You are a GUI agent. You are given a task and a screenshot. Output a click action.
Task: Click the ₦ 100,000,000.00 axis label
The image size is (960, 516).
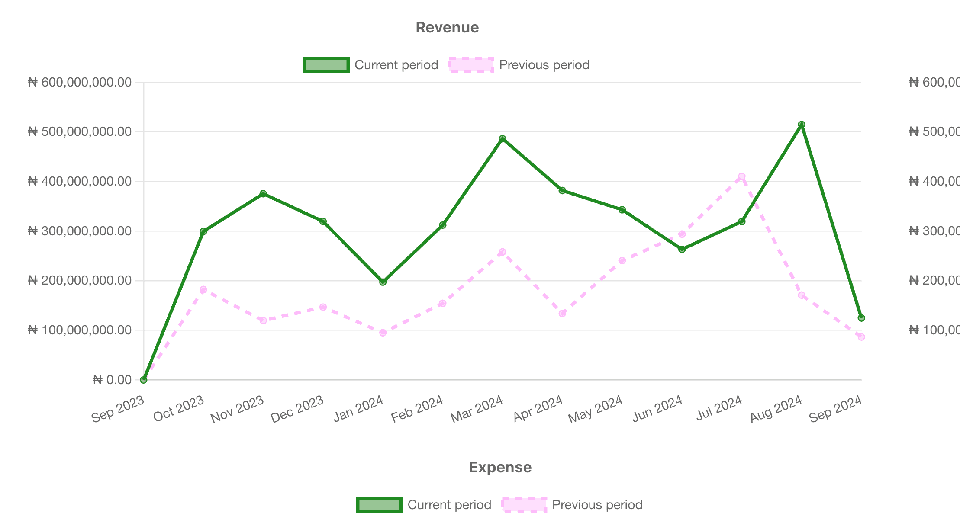pos(80,330)
